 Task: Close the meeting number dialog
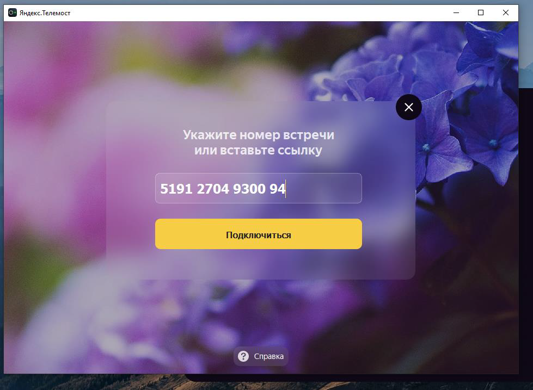tap(408, 107)
